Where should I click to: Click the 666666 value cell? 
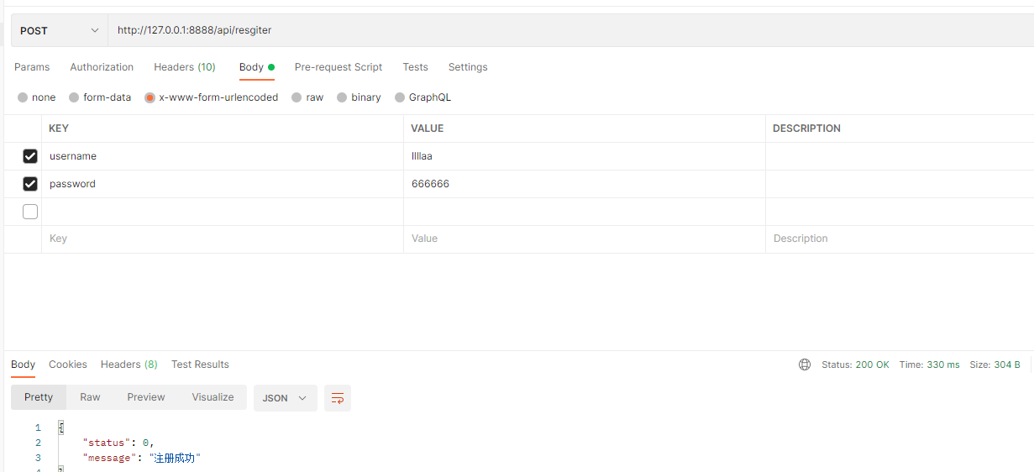click(x=585, y=184)
